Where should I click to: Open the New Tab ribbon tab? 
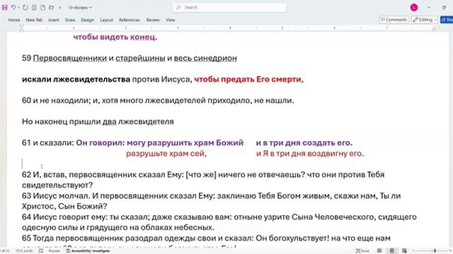[x=34, y=20]
